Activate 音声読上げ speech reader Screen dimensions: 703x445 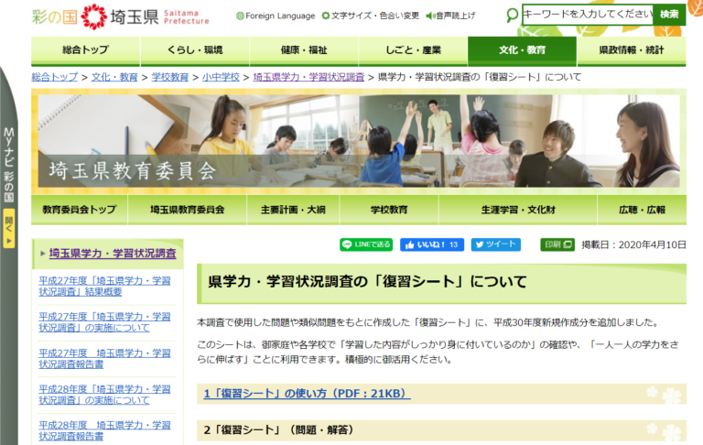point(450,16)
